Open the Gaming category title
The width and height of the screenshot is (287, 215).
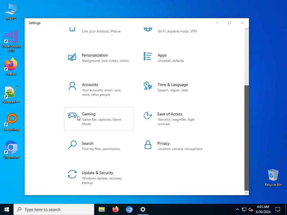click(89, 114)
